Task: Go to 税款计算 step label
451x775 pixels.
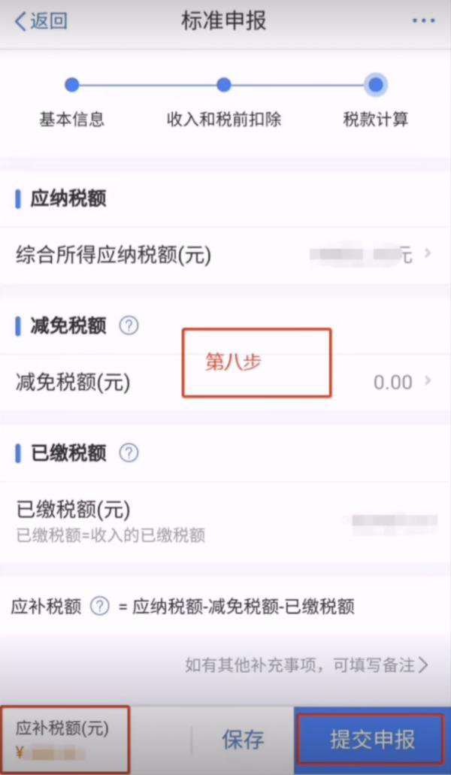Action: [x=375, y=120]
